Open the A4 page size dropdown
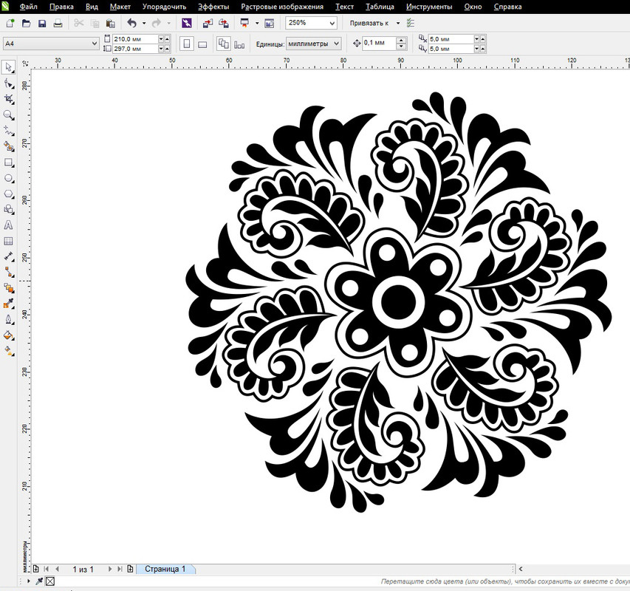The width and height of the screenshot is (630, 591). click(x=51, y=44)
